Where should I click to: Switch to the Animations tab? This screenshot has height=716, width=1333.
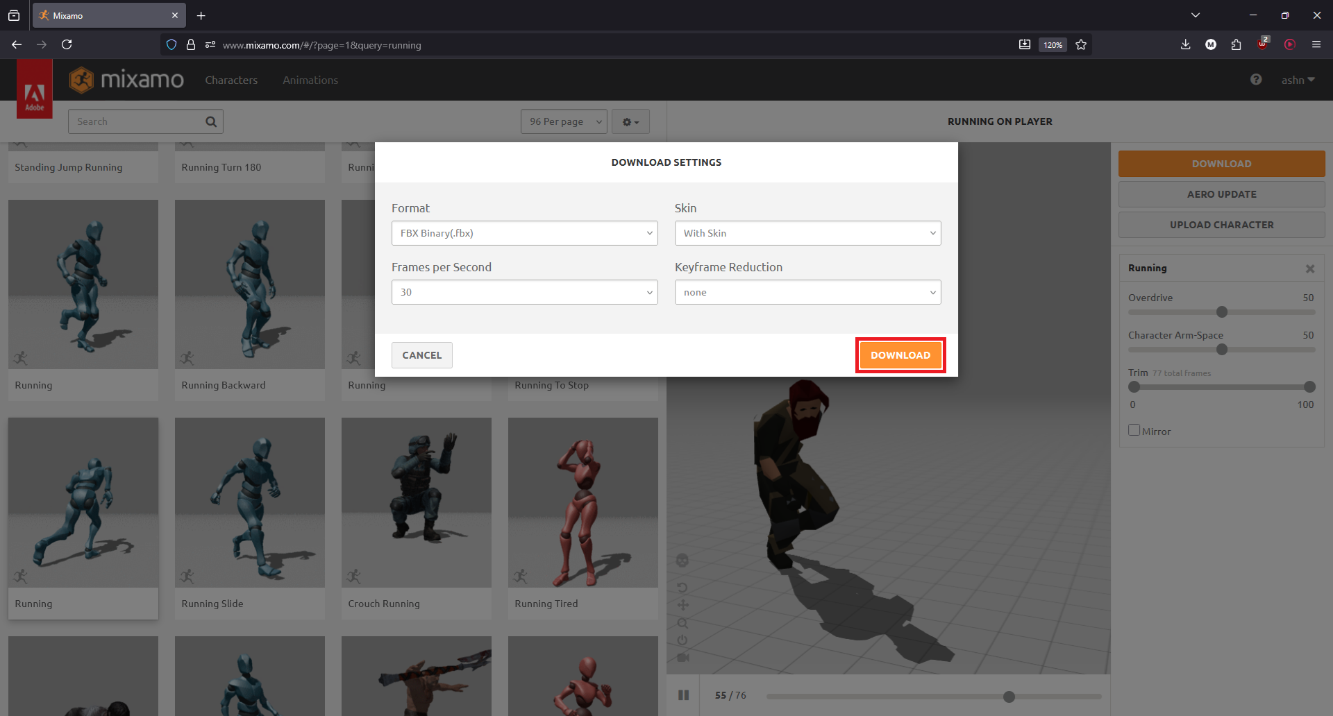coord(310,80)
